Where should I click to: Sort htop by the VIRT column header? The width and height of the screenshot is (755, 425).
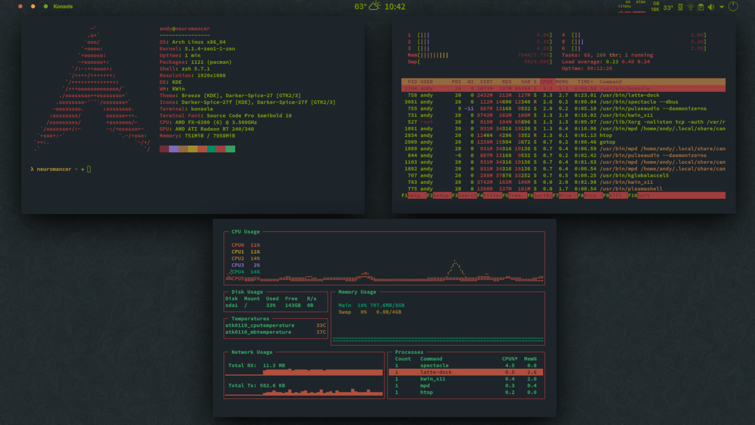point(486,82)
